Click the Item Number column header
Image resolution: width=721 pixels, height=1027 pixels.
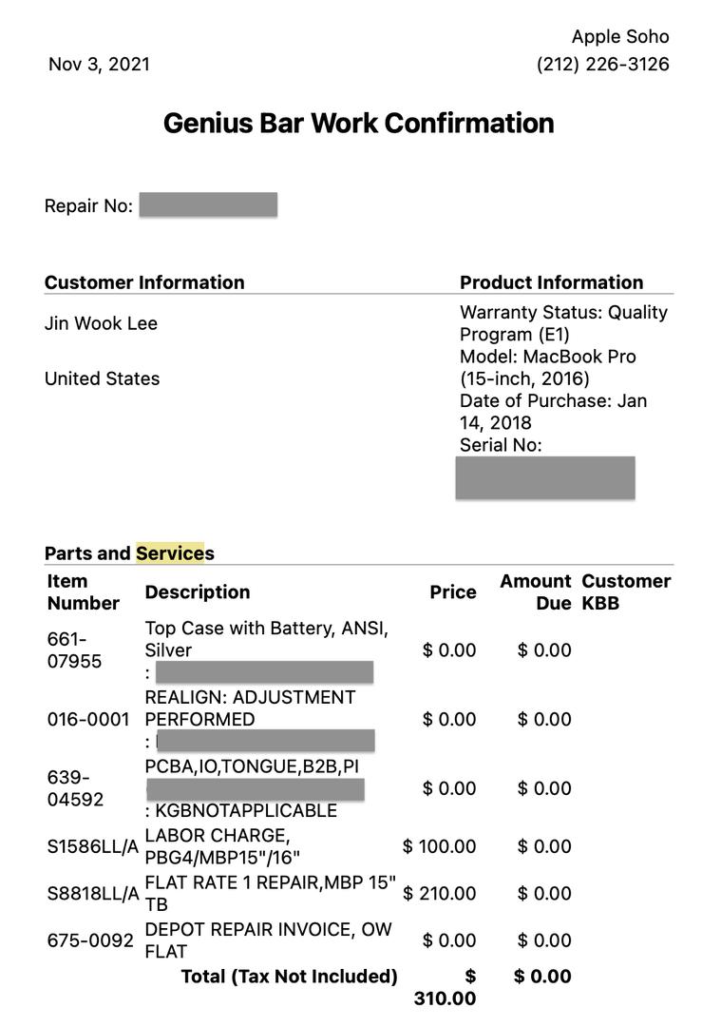[x=84, y=592]
